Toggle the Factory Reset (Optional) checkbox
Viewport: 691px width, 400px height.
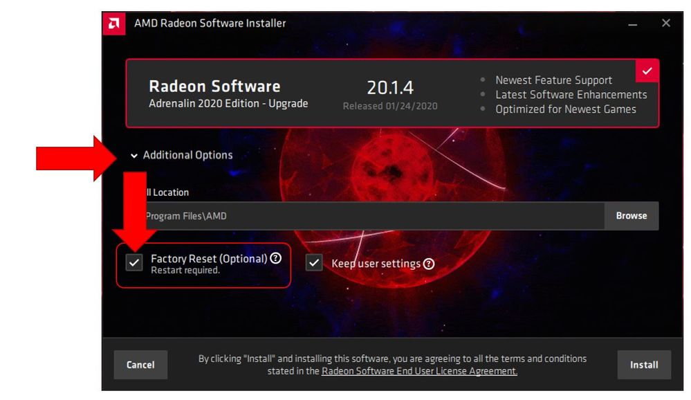[x=134, y=262]
